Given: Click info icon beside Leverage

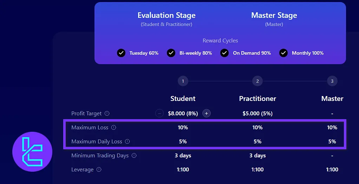Looking at the screenshot, I should [99, 170].
